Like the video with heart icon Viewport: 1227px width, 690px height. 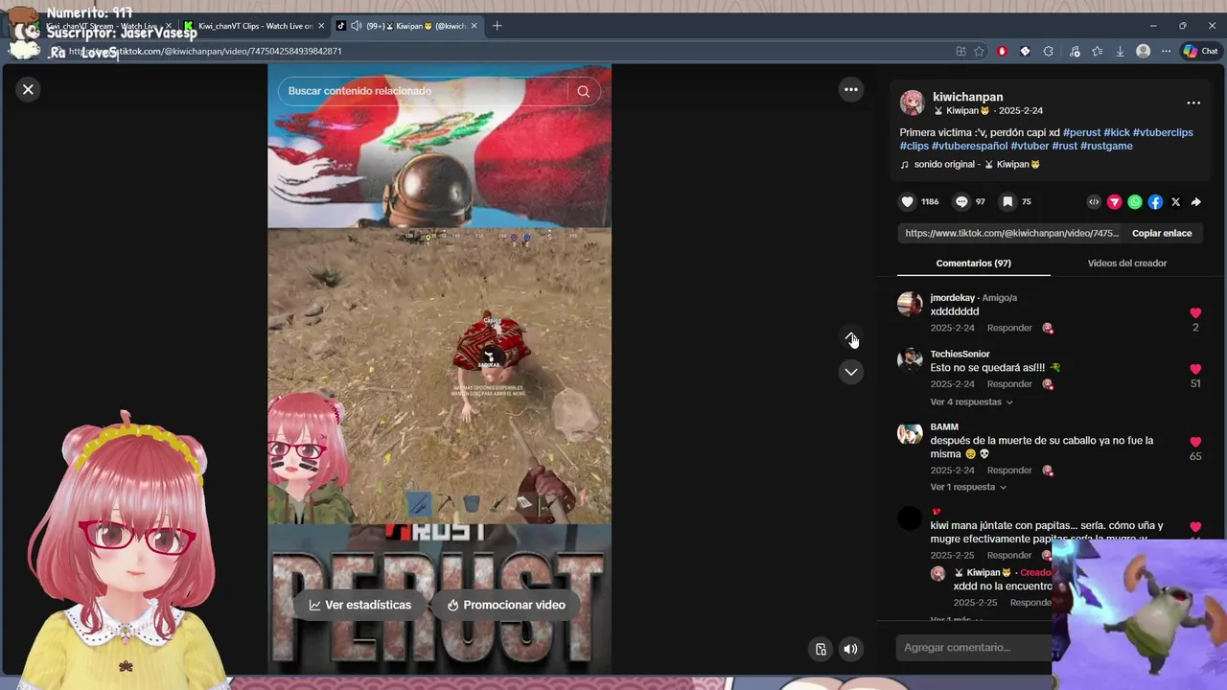908,201
